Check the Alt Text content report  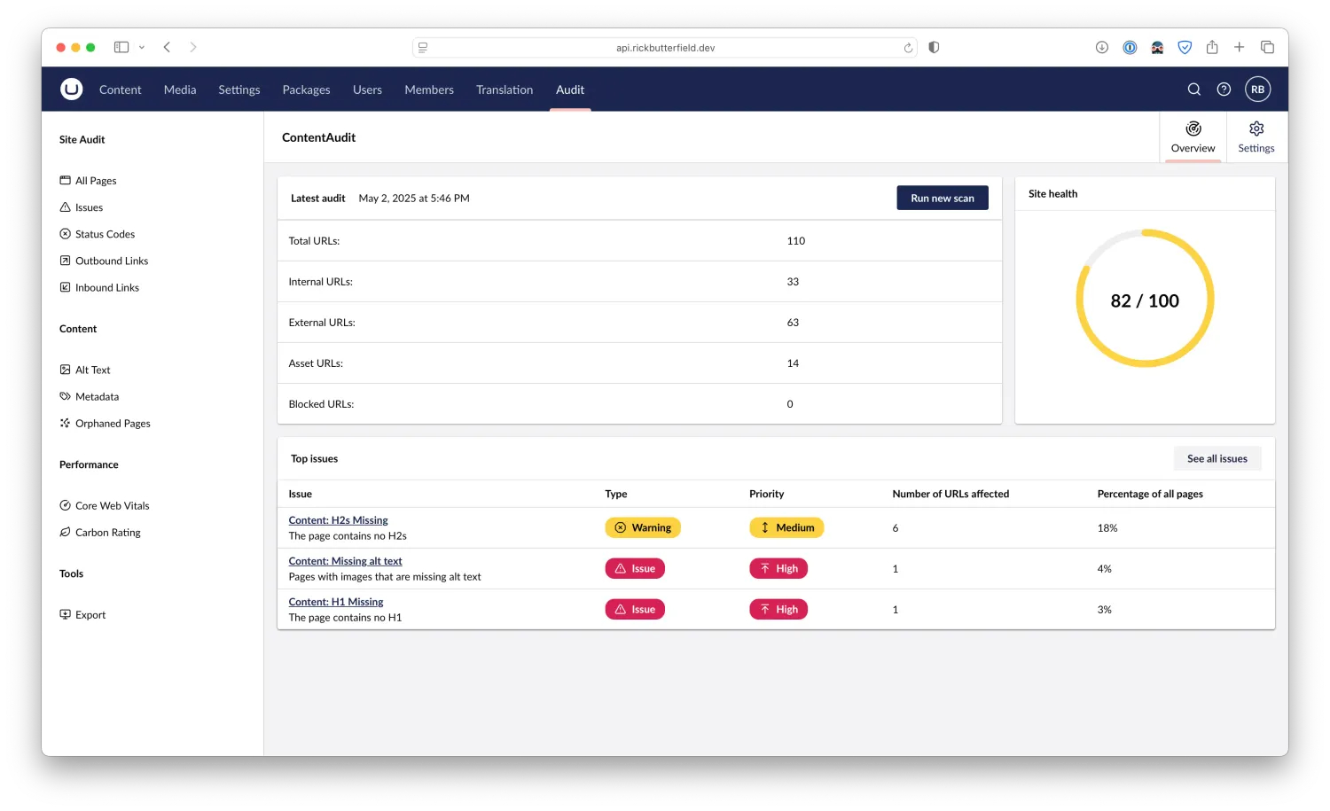(x=92, y=370)
